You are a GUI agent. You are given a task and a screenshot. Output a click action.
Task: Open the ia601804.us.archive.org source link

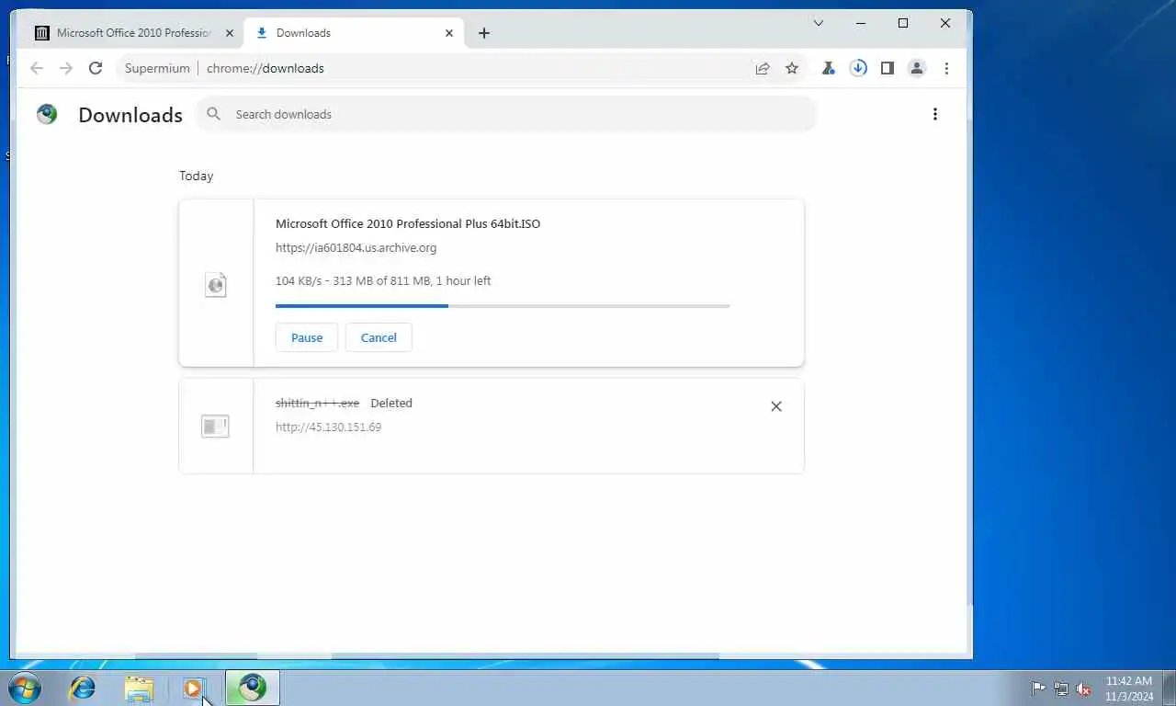356,247
